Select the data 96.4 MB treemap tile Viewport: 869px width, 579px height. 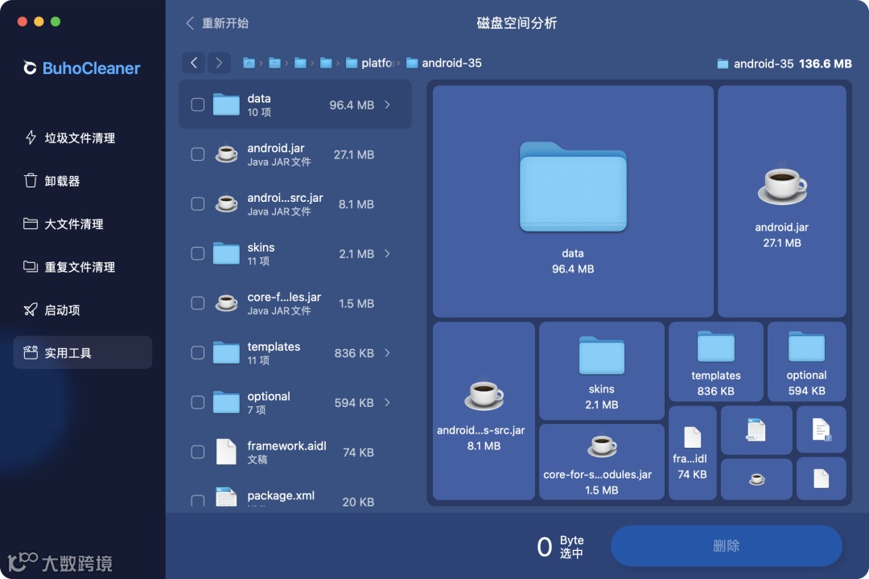point(573,201)
